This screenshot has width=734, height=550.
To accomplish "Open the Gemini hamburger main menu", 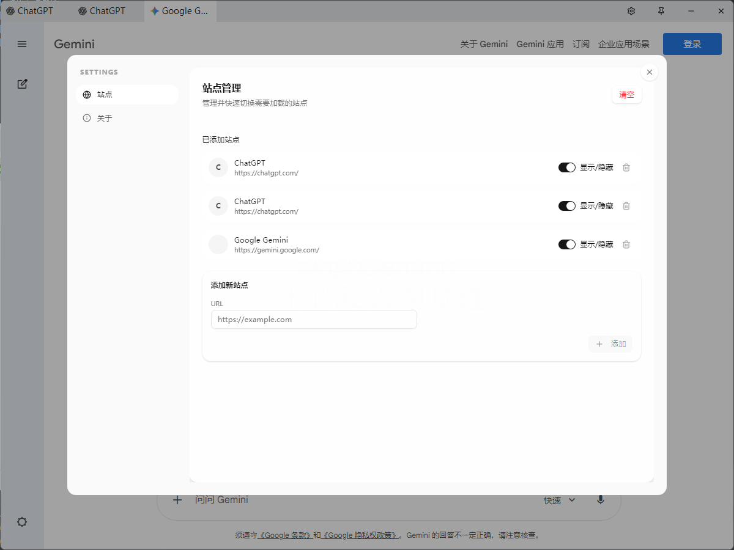I will [x=22, y=44].
